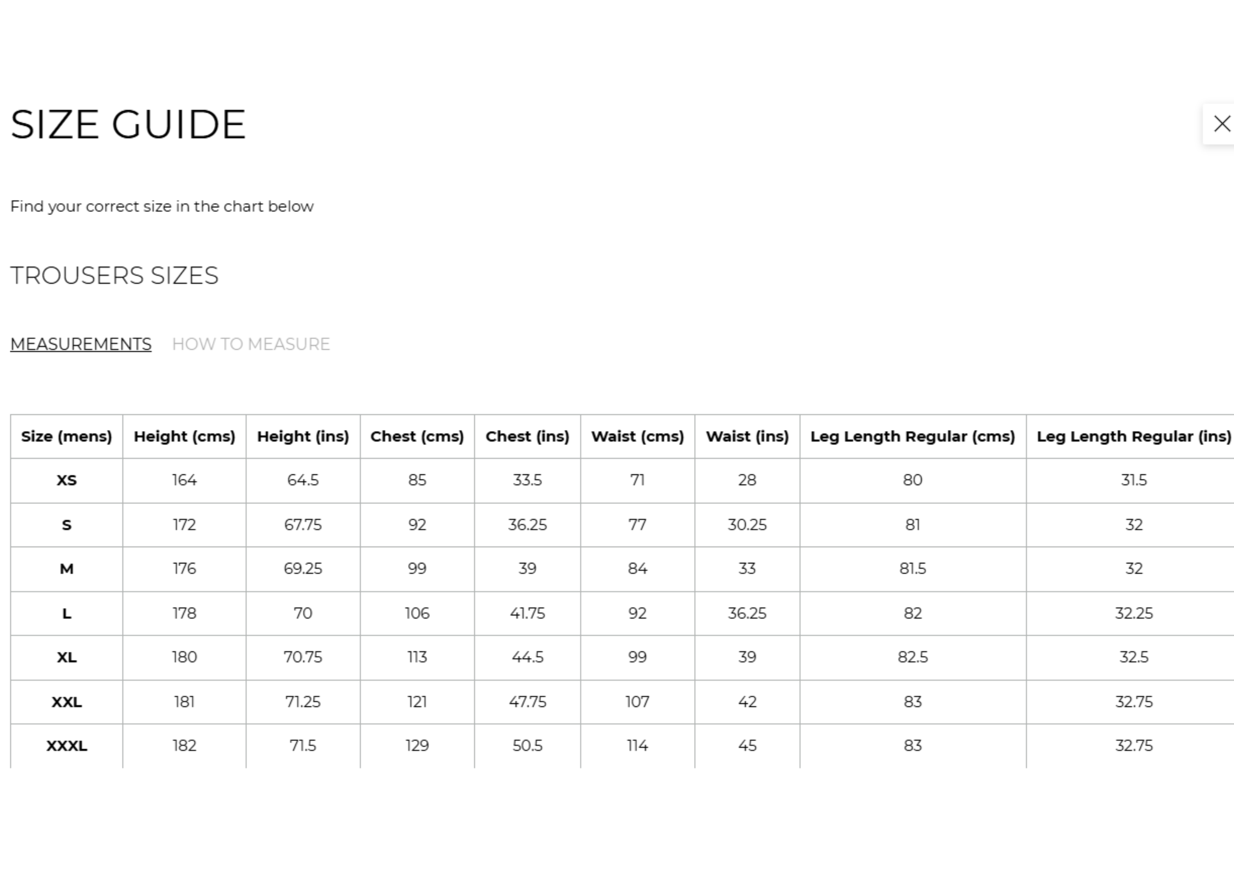Click the Find your correct size text
This screenshot has height=871, width=1234.
tap(162, 207)
